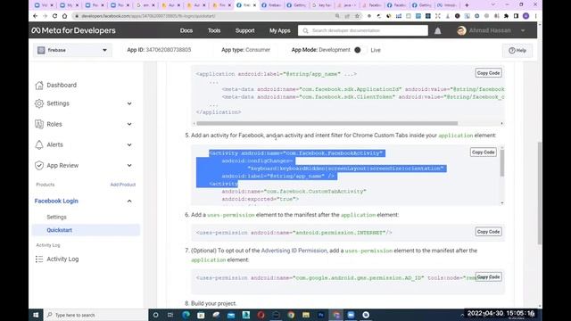This screenshot has height=321, width=571.
Task: Click Copy Code for AD_ID permission snippet
Action: (x=488, y=277)
